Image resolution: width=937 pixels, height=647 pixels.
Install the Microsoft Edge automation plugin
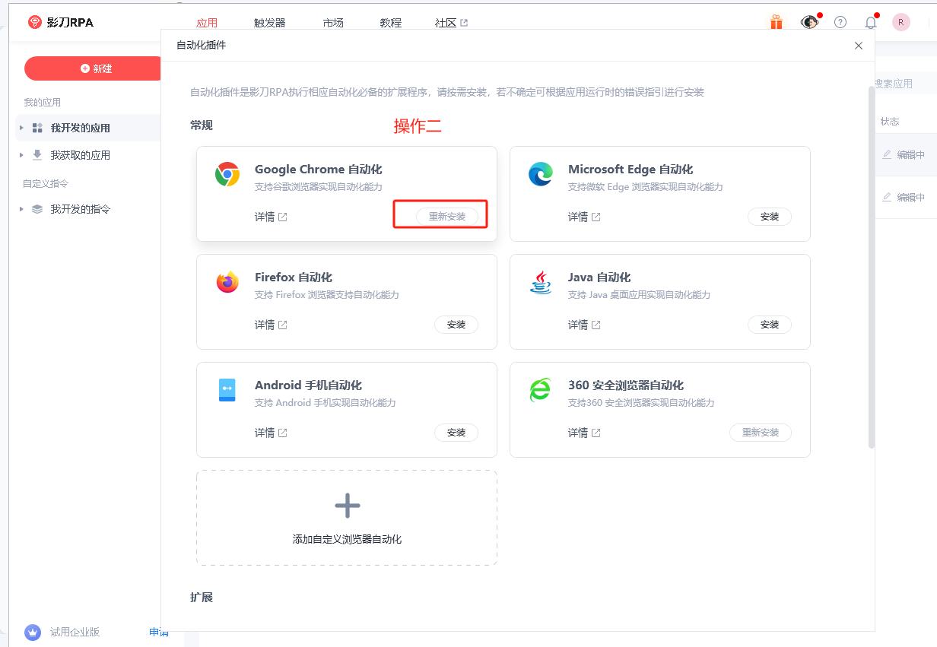770,217
